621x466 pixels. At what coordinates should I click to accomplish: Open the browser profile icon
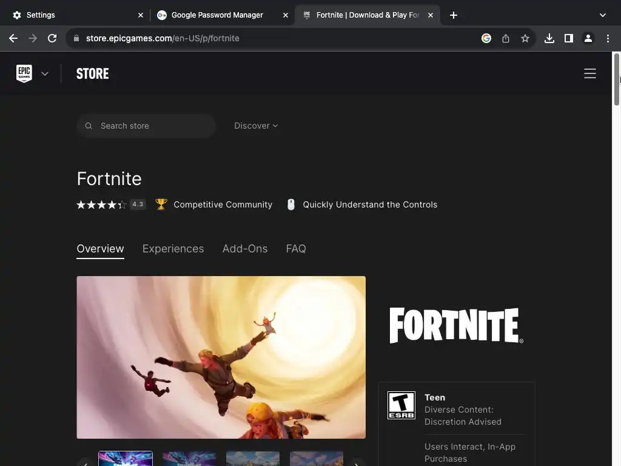point(588,38)
